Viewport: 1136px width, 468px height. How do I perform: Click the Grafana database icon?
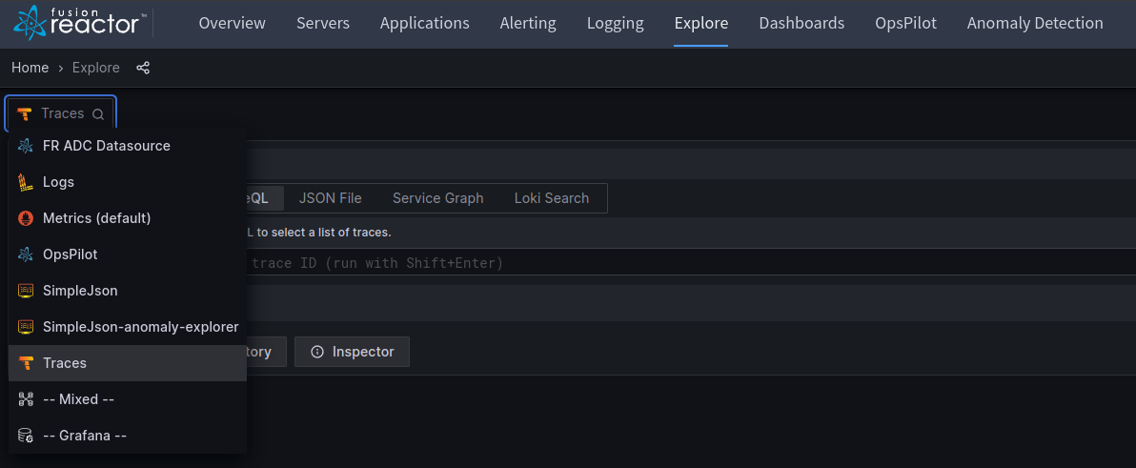coord(26,436)
